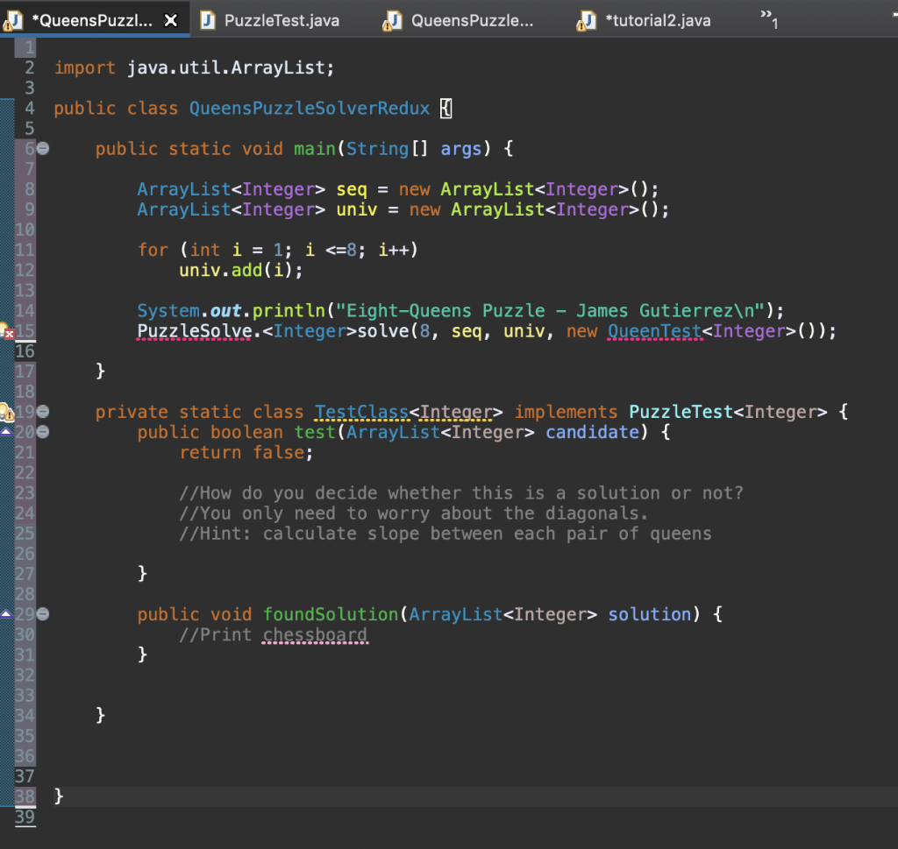898x849 pixels.
Task: Click the error quick-fix marker on line 15
Action: tap(7, 331)
